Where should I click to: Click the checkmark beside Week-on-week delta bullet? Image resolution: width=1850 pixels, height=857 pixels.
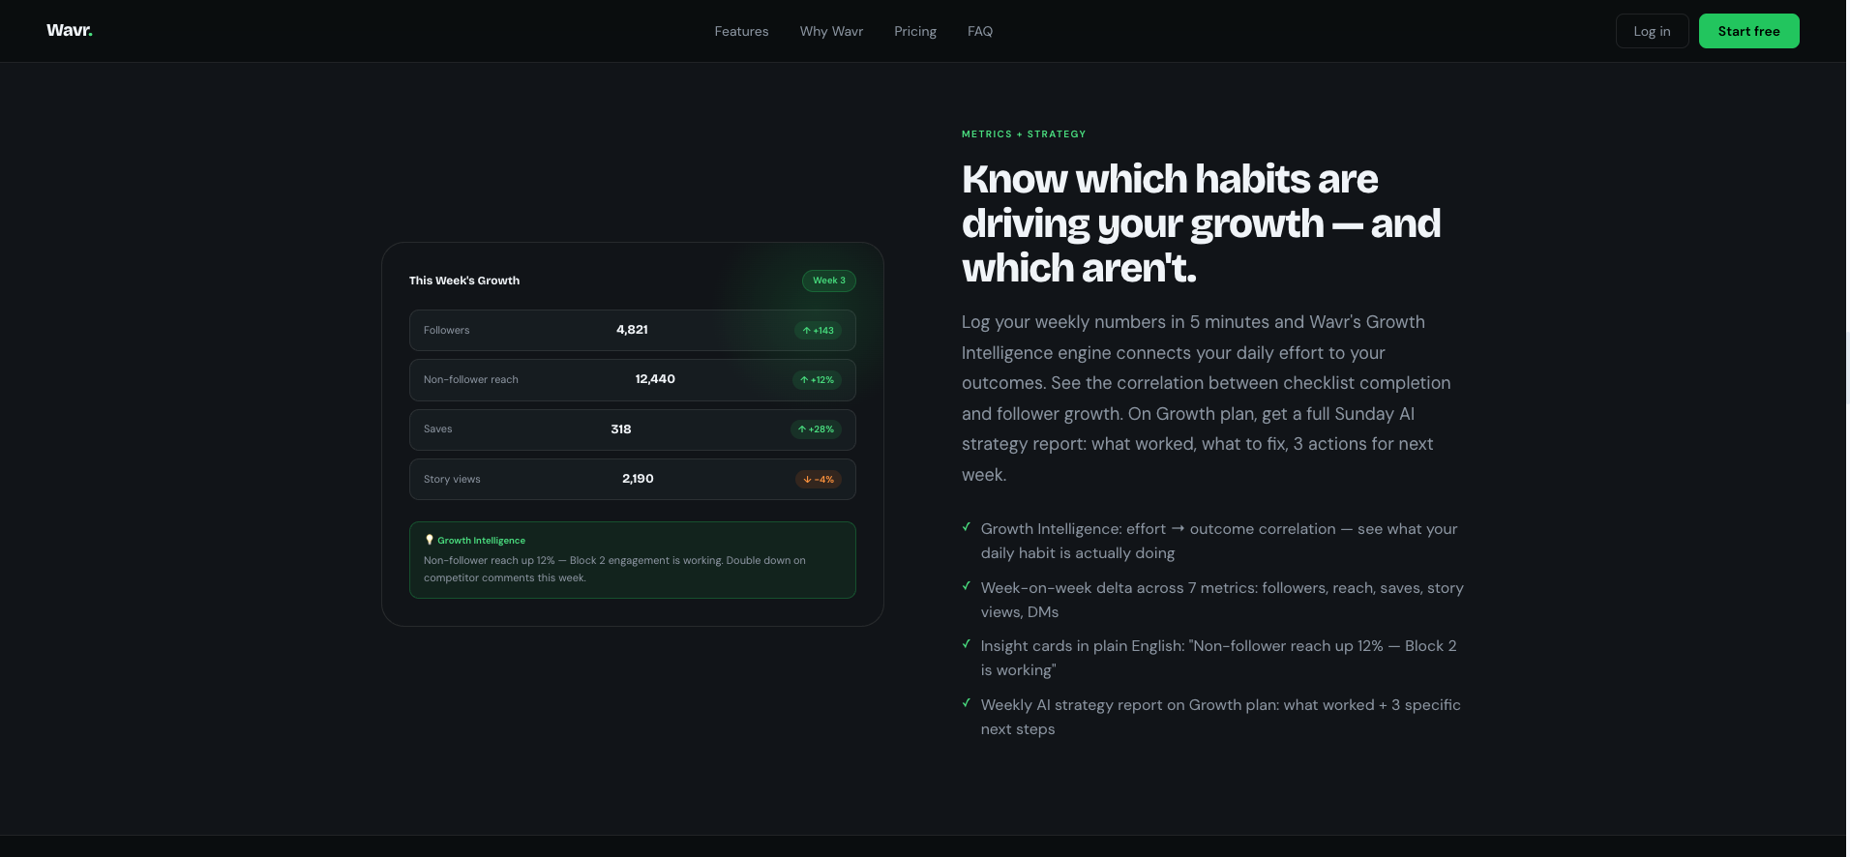(x=967, y=586)
